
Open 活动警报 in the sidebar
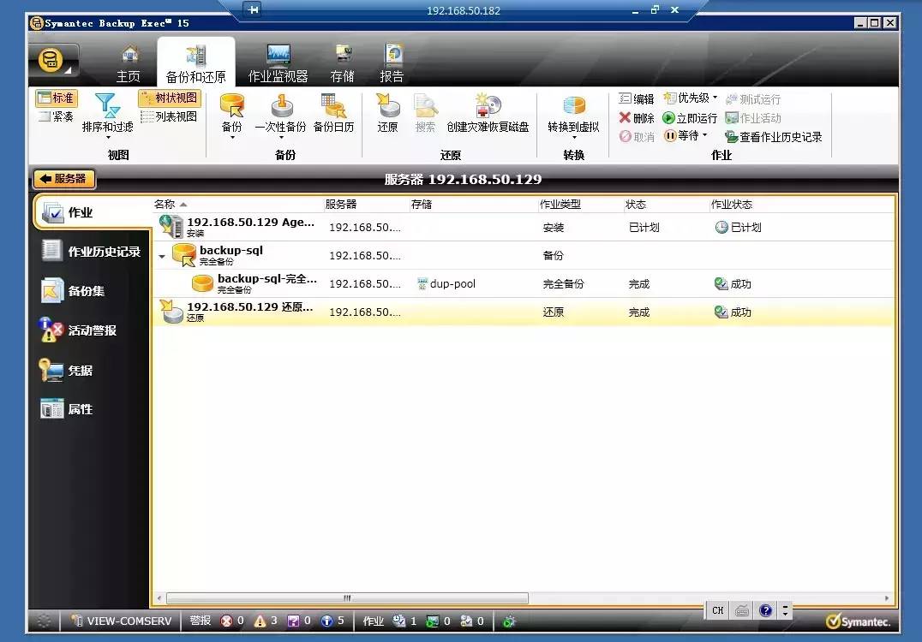click(78, 330)
